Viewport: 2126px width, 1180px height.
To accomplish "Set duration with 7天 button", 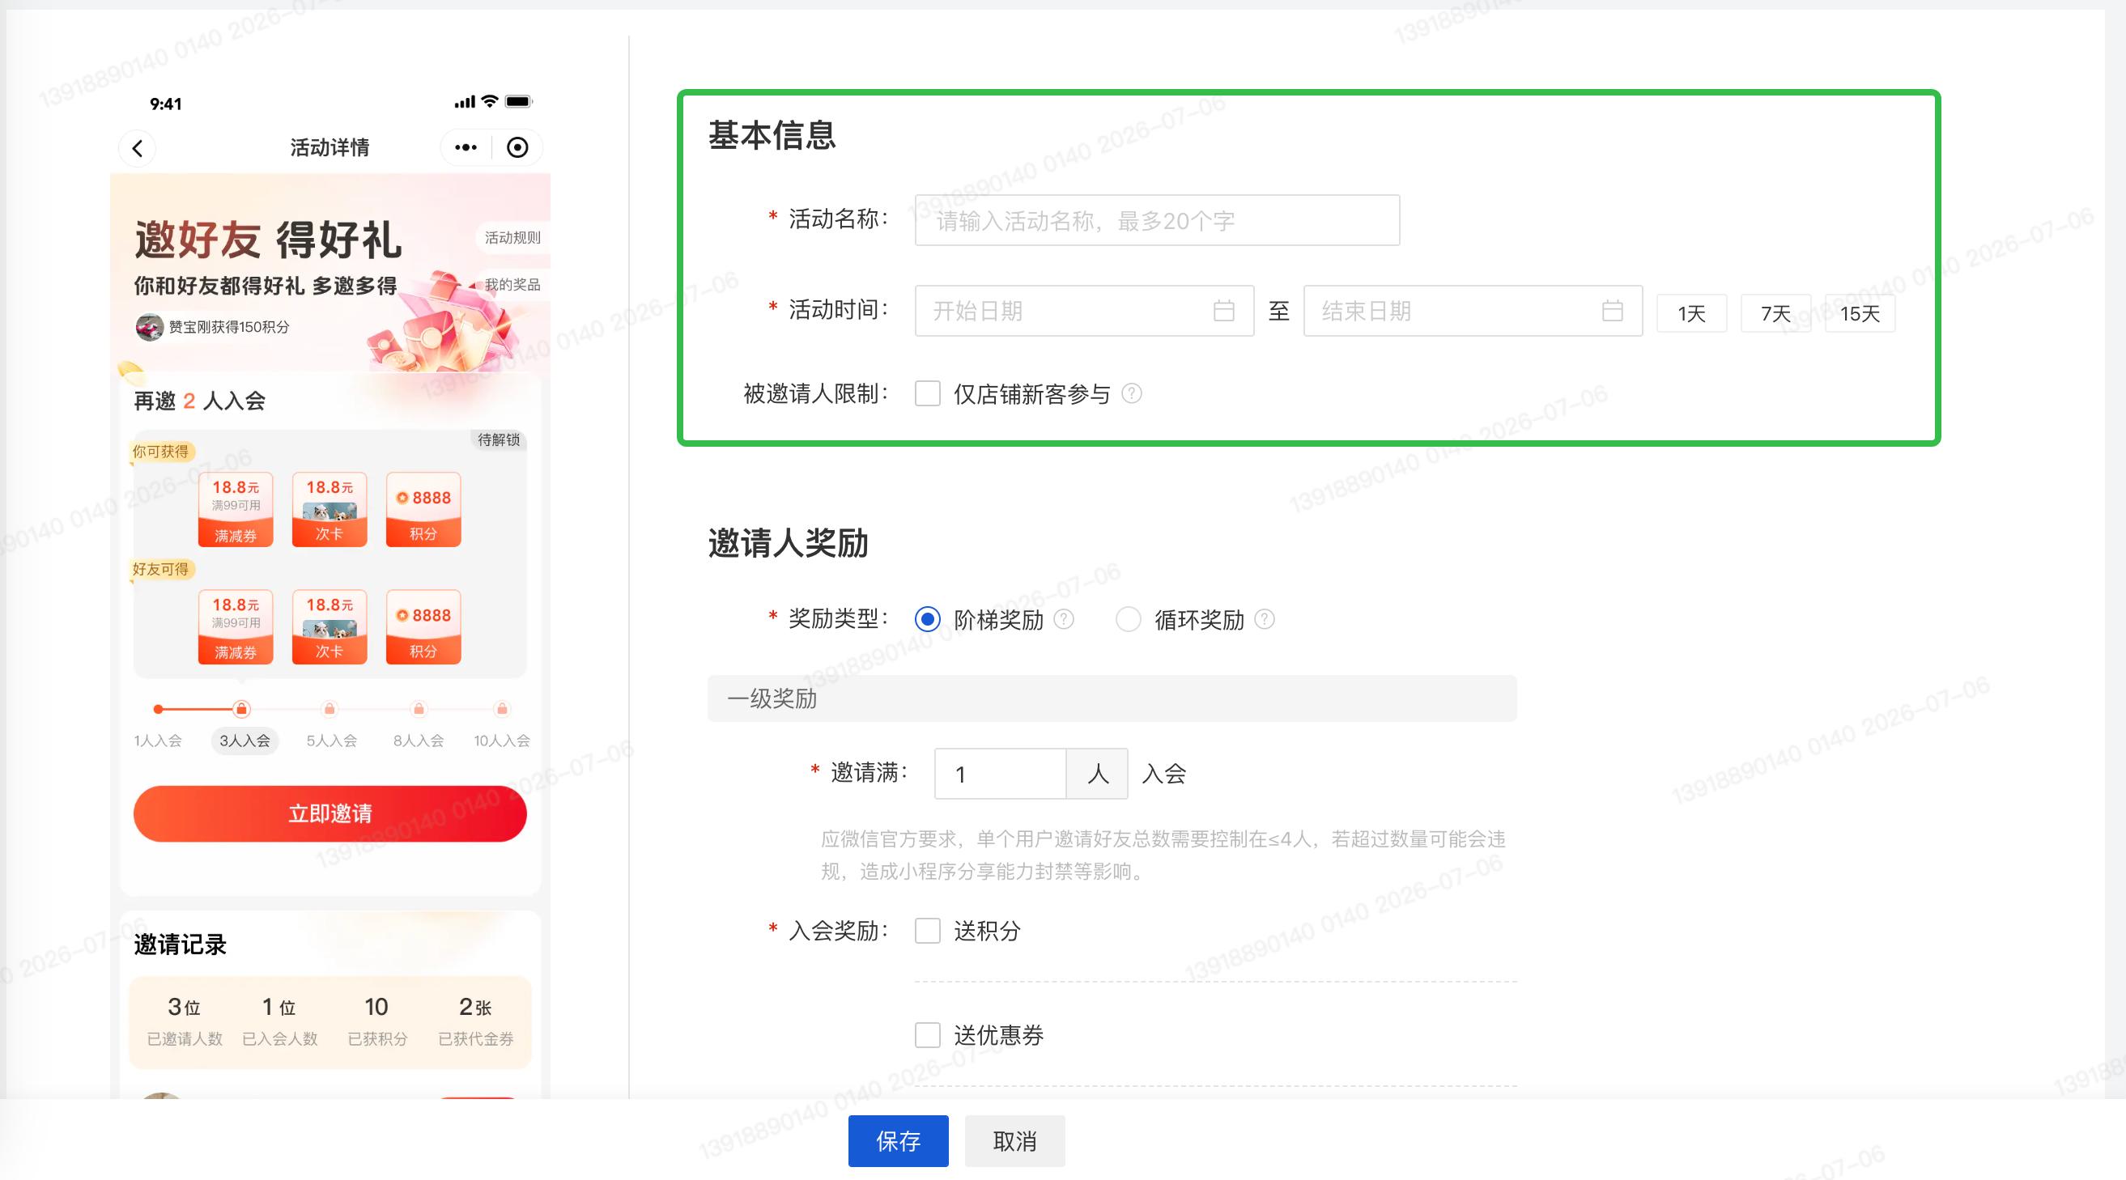I will (1776, 313).
